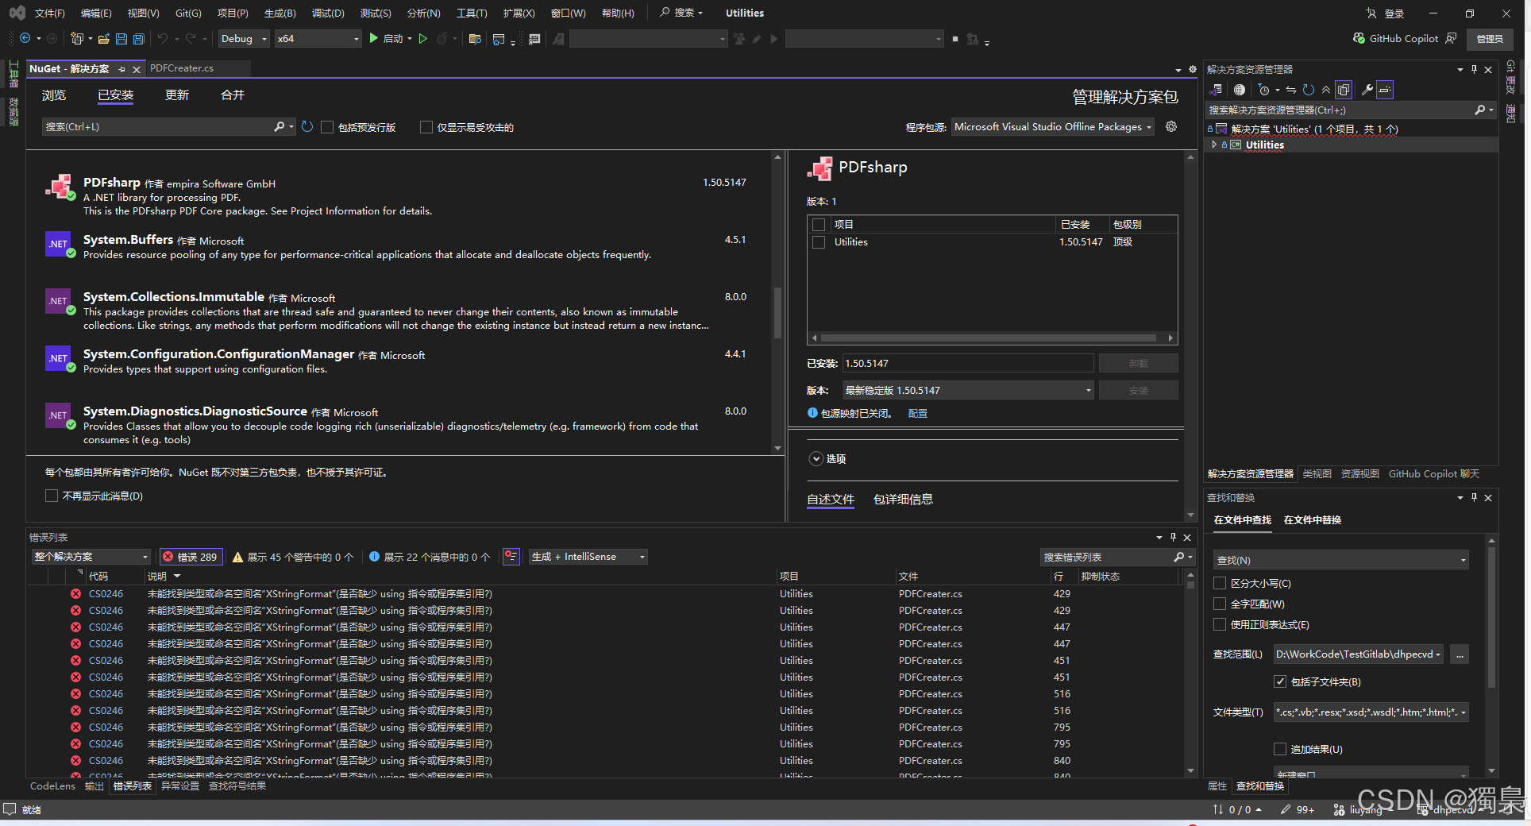Image resolution: width=1531 pixels, height=826 pixels.
Task: Open Solution Explorer Properties wrench icon
Action: pos(1367,90)
